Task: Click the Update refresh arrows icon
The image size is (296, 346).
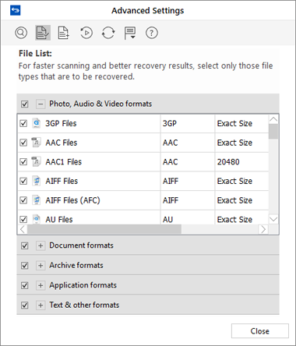Action: coord(108,33)
